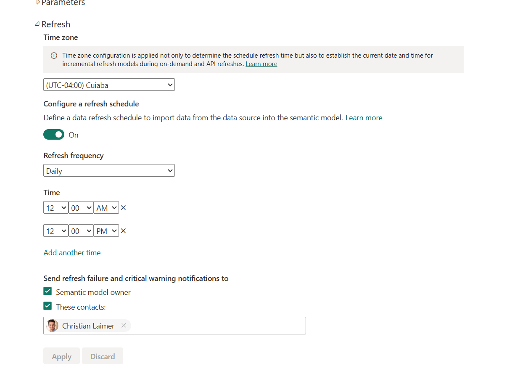The width and height of the screenshot is (528, 379).
Task: Turn off the refresh schedule toggle
Action: (x=54, y=135)
